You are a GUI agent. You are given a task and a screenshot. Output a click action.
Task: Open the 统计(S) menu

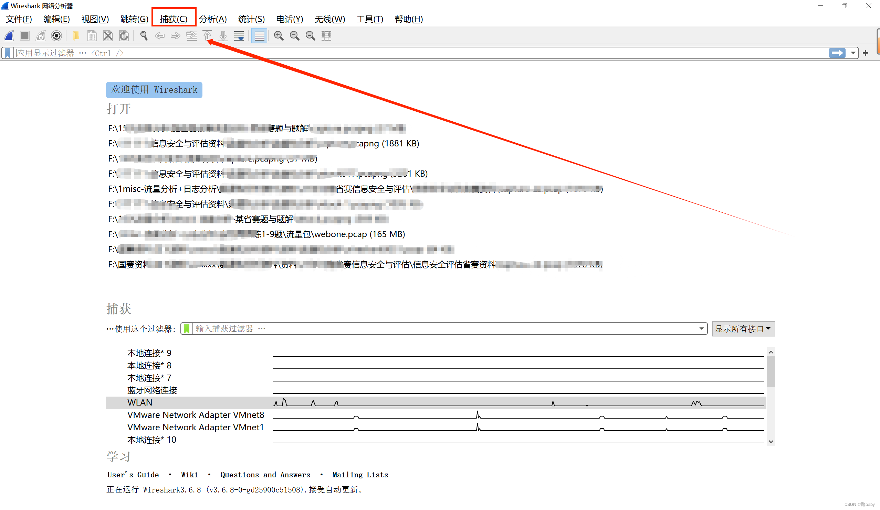251,19
